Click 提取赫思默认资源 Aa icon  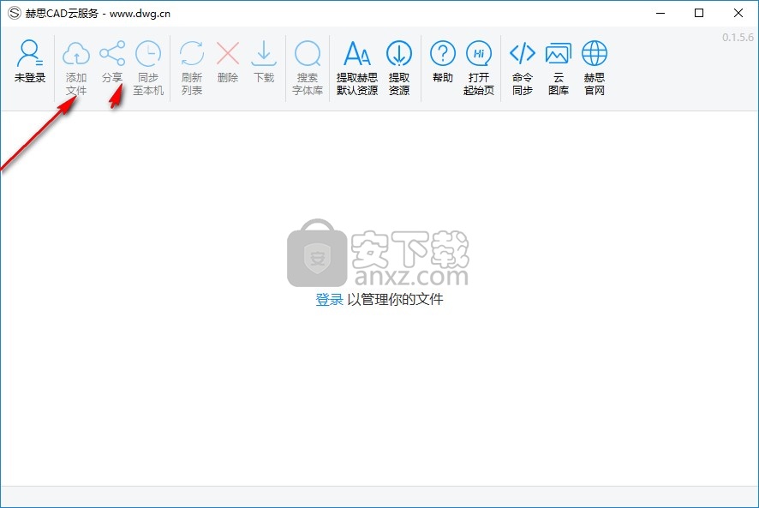coord(357,53)
